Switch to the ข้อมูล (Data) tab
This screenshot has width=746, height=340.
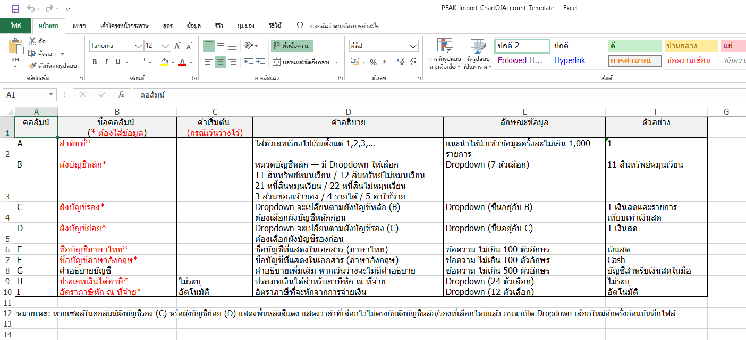click(194, 25)
